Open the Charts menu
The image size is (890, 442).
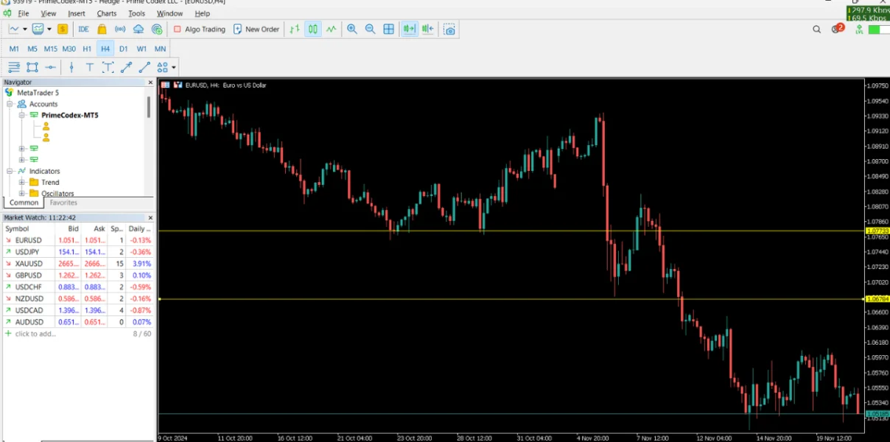(106, 13)
